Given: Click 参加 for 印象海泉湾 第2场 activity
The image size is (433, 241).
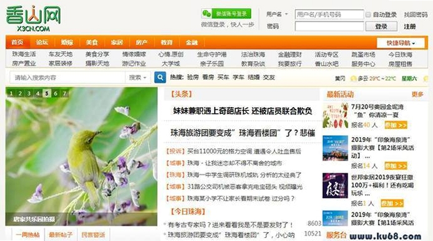Looking at the screenshot, I should tap(396, 166).
